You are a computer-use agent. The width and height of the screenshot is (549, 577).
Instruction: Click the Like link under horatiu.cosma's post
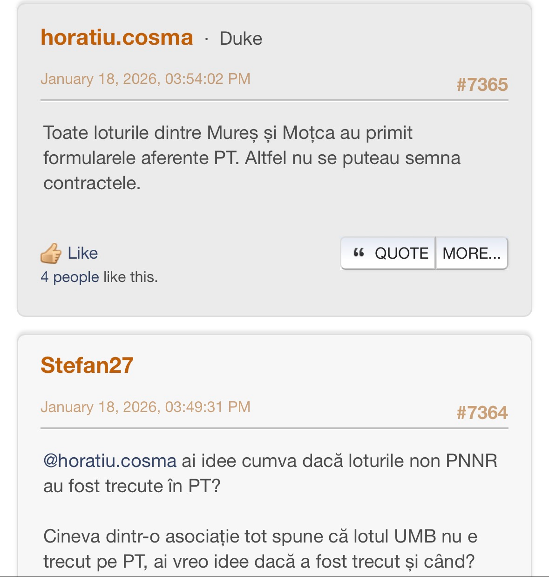tap(83, 253)
